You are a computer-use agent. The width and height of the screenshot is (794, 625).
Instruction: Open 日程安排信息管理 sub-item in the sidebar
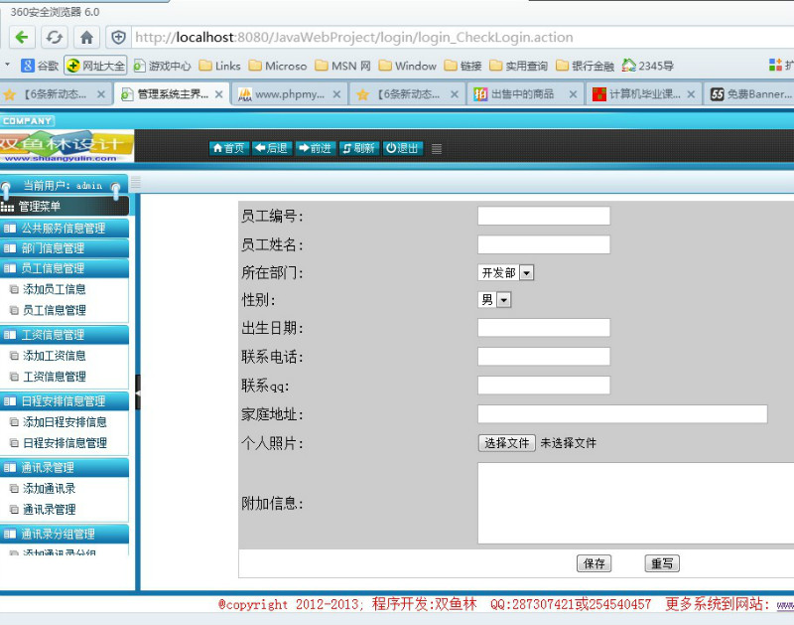[x=65, y=443]
